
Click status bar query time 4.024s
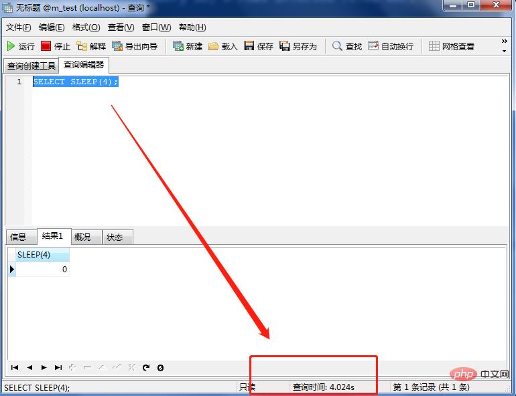click(x=324, y=387)
